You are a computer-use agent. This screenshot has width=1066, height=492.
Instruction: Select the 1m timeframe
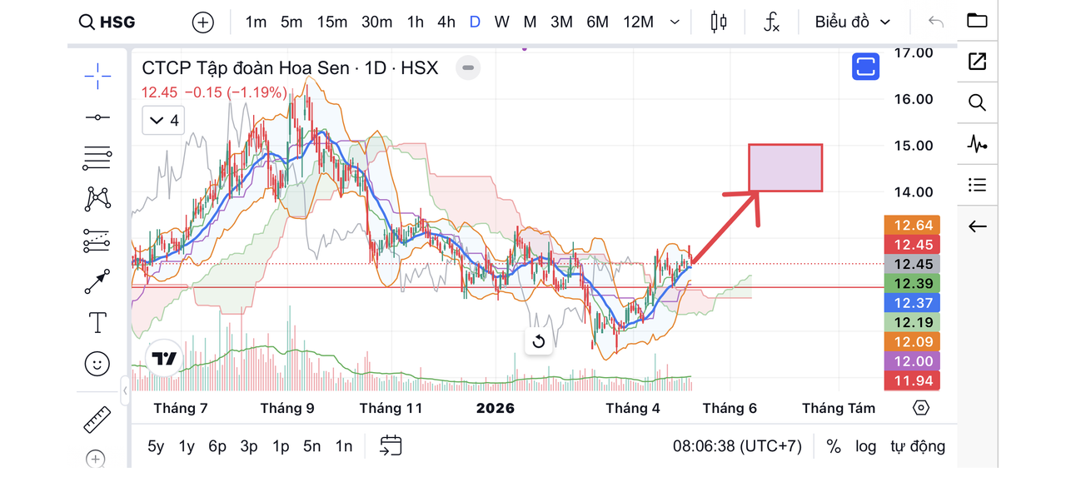pyautogui.click(x=256, y=22)
